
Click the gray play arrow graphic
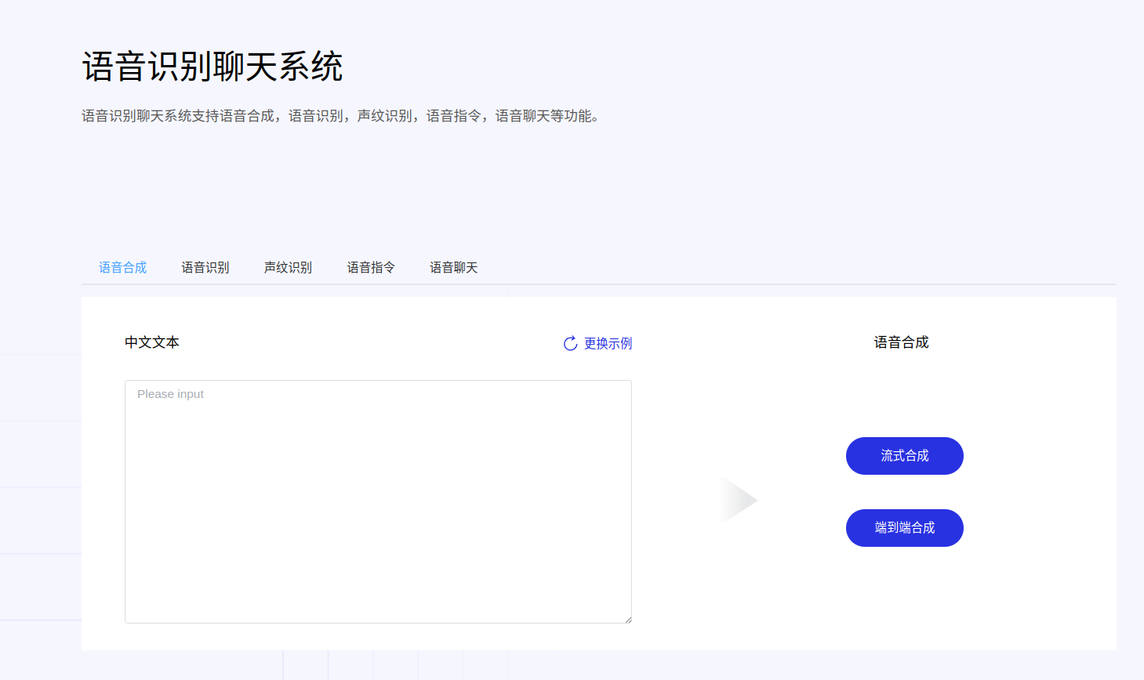738,500
